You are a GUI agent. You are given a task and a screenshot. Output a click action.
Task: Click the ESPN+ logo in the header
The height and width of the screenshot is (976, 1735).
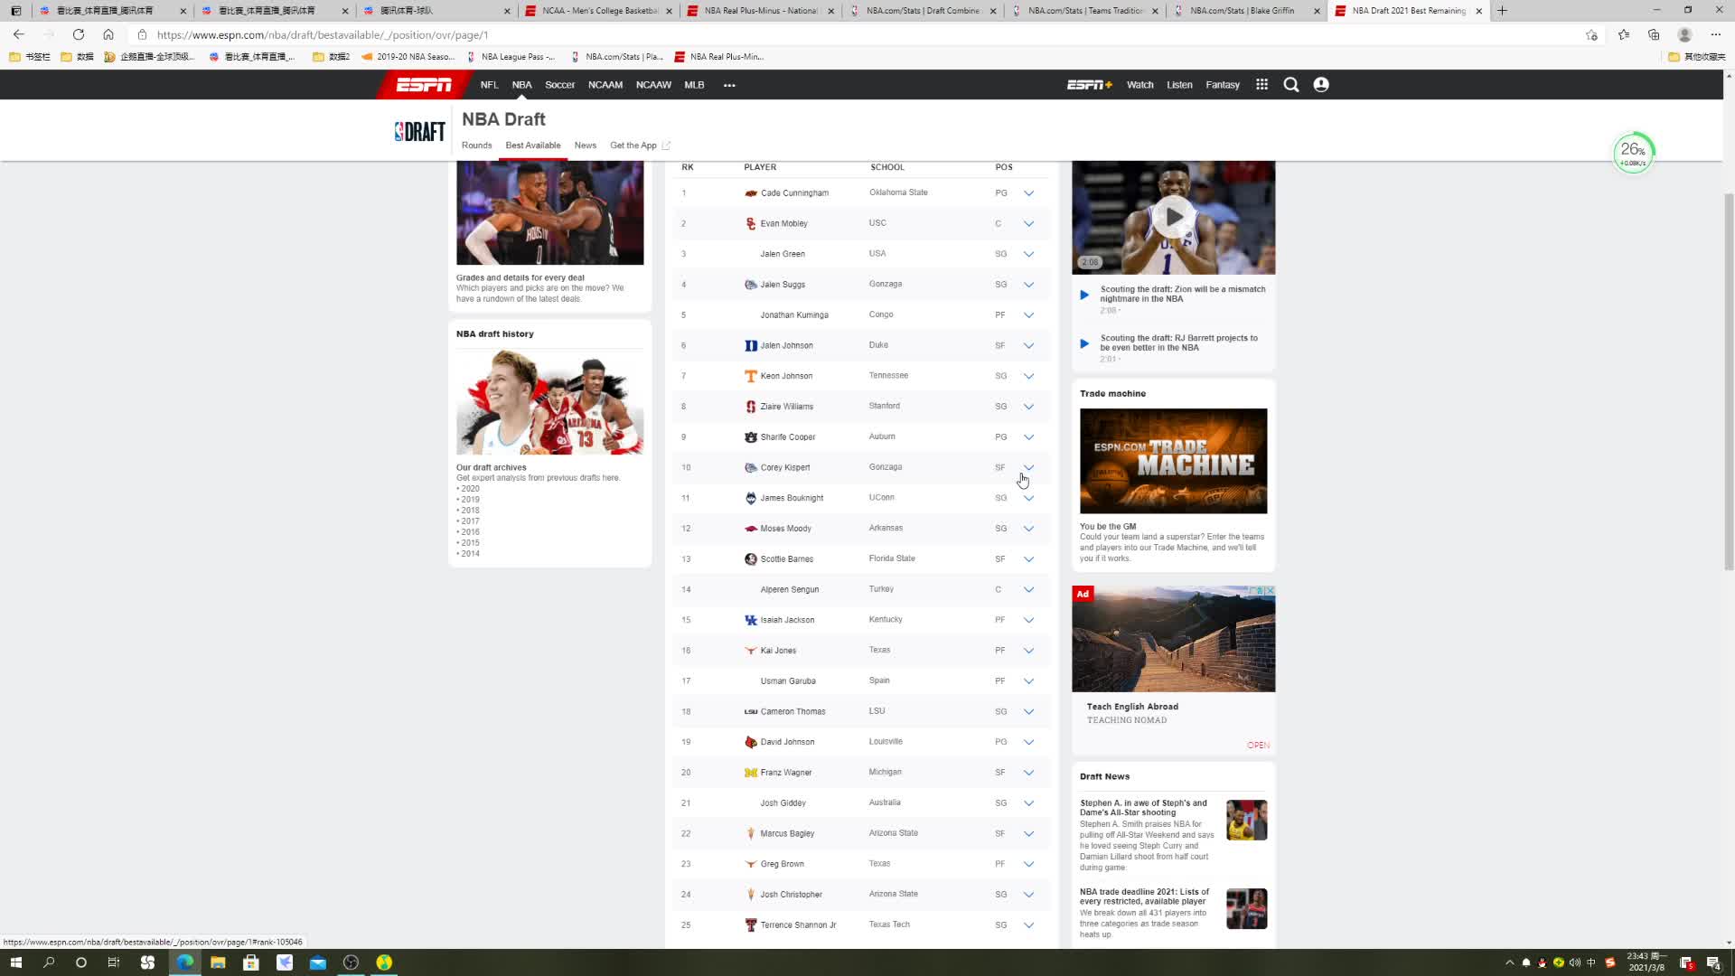tap(1089, 85)
